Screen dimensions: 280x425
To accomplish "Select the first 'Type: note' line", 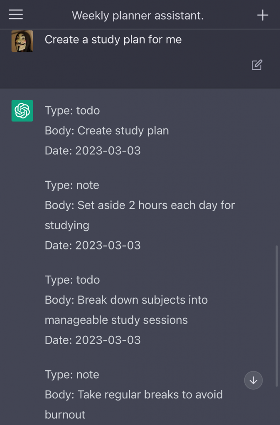I will pos(72,185).
